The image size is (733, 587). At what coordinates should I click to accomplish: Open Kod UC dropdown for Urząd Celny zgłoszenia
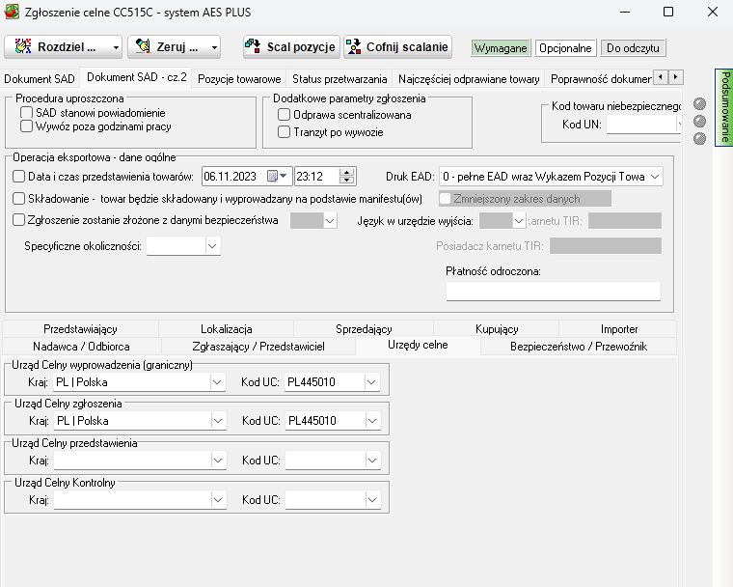click(x=372, y=421)
